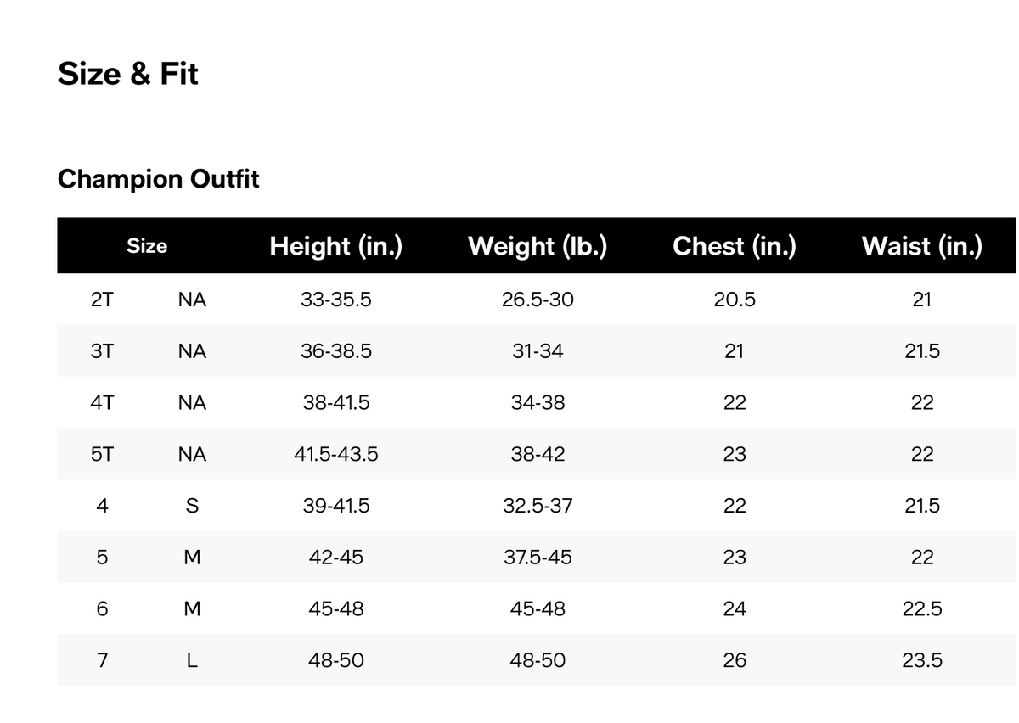Select the 2T size row label

pyautogui.click(x=102, y=300)
